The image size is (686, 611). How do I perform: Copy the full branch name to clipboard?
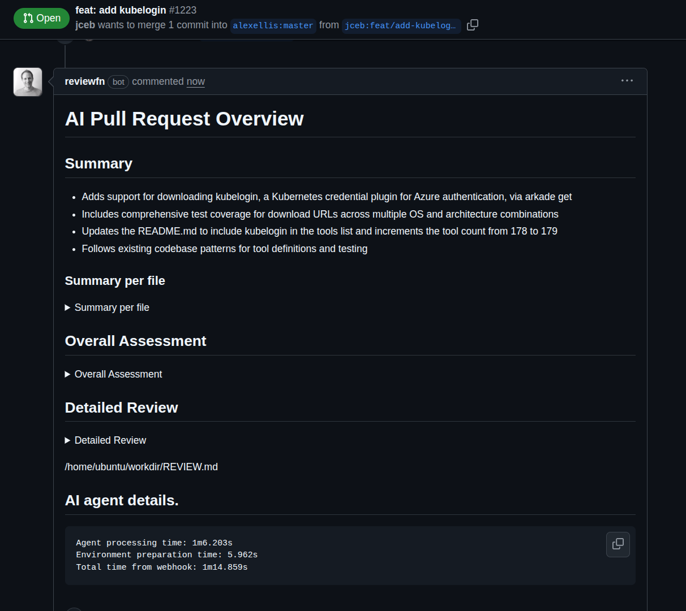tap(473, 25)
